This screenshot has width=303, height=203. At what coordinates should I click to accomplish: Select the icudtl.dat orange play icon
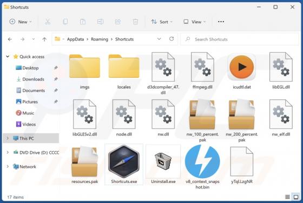241,67
